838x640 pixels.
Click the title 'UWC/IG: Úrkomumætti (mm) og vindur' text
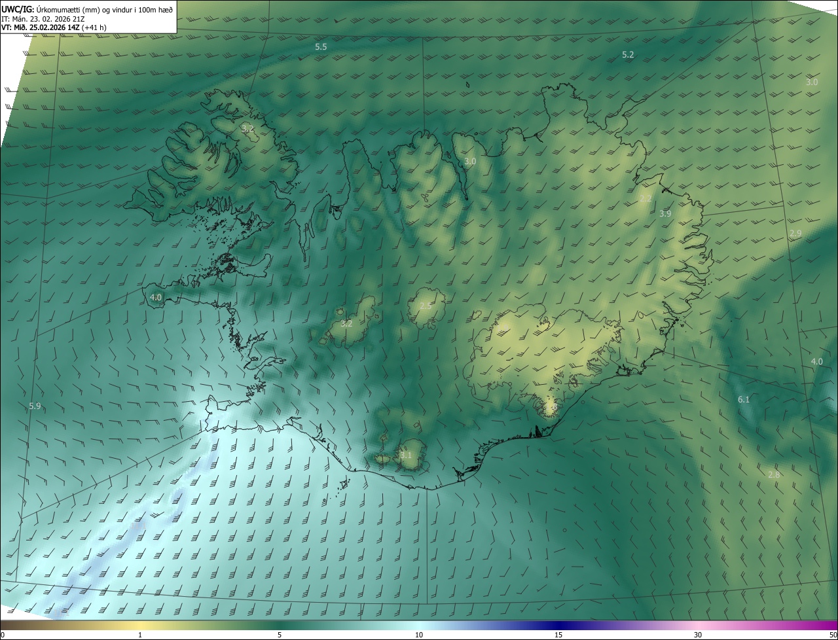tap(87, 9)
